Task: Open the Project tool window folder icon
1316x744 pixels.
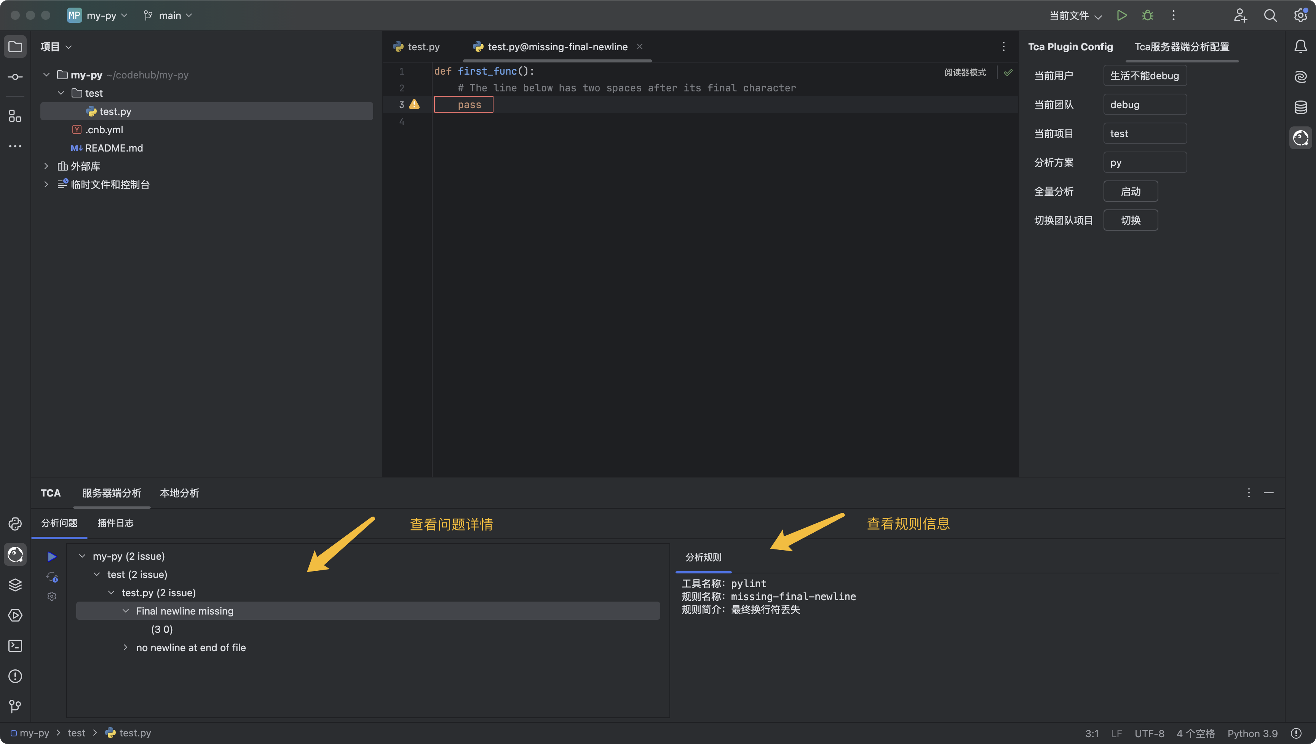Action: [x=15, y=46]
